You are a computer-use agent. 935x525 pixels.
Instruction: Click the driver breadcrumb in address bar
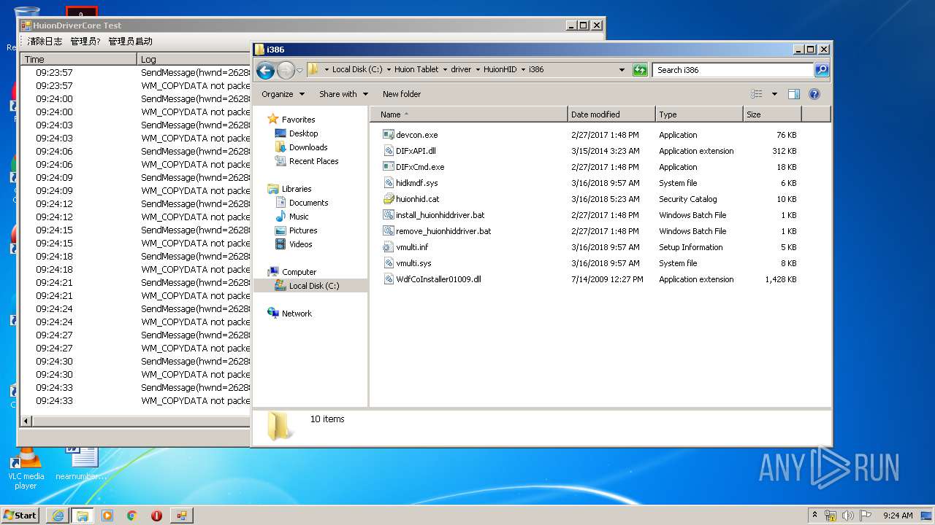(461, 70)
